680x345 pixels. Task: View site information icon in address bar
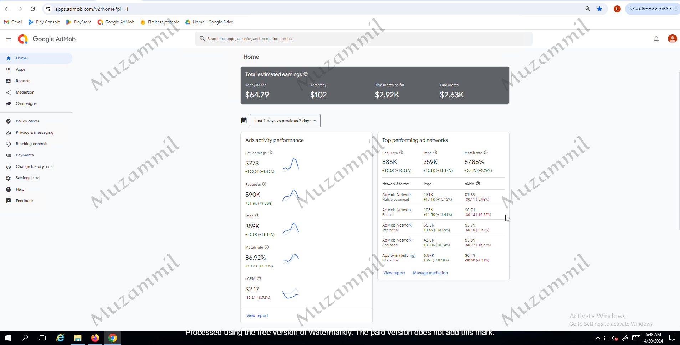(48, 9)
